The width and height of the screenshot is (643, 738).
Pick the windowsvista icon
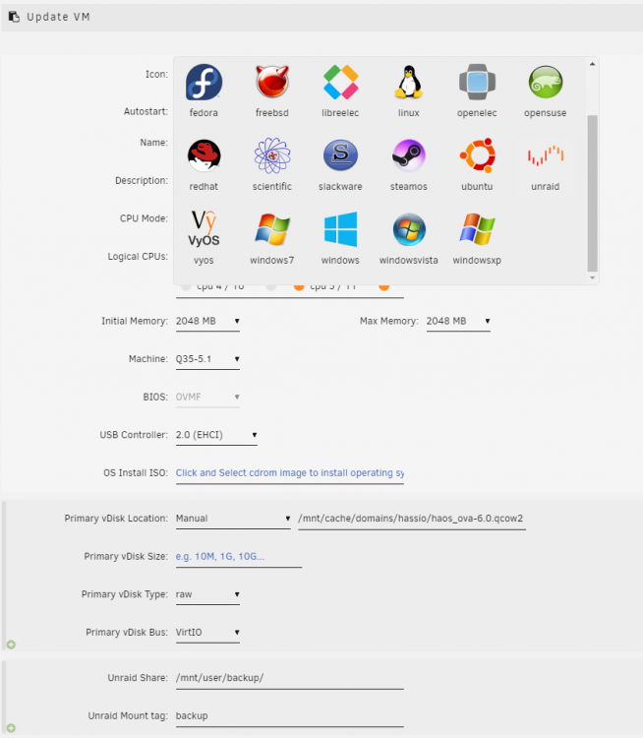tap(408, 229)
